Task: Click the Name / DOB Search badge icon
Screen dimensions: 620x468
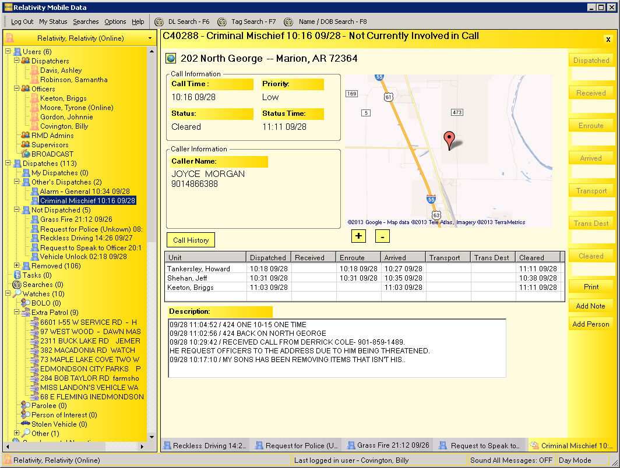Action: (288, 22)
